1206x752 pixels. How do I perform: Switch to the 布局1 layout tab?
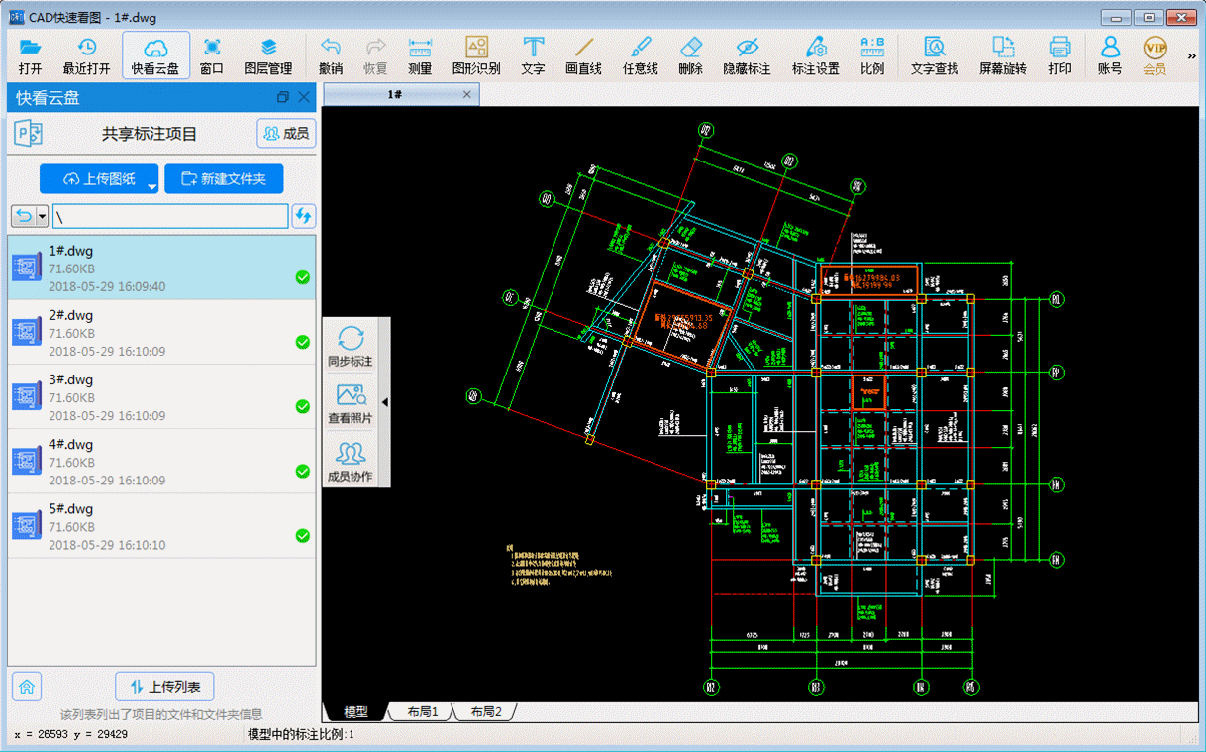423,712
